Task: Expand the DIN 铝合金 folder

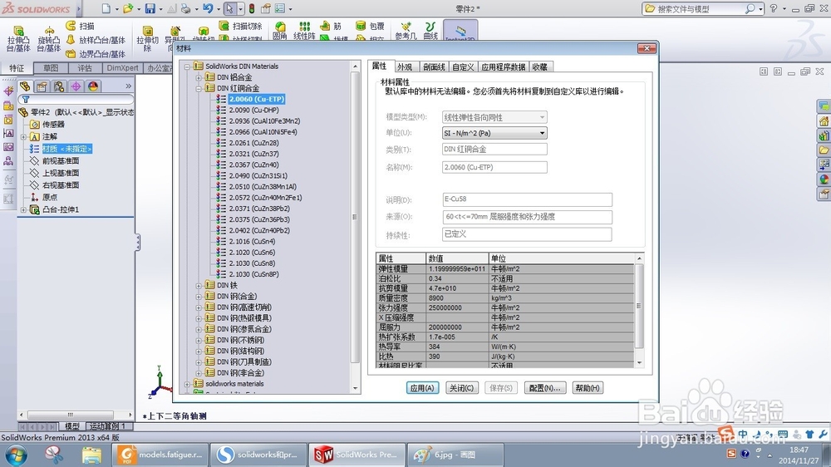Action: tap(199, 77)
